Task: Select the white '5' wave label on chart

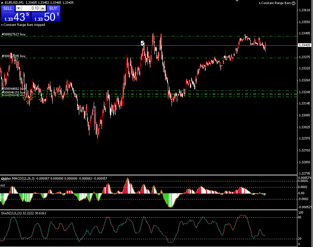Action: (x=142, y=43)
